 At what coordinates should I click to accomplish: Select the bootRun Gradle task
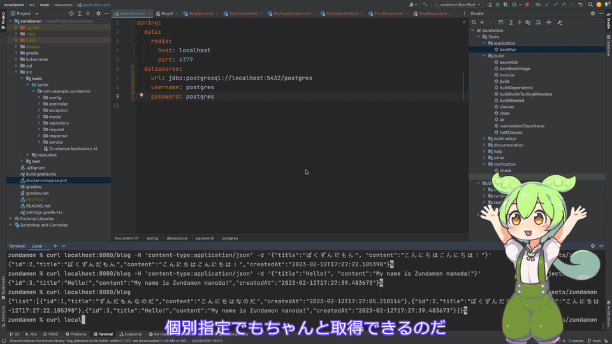pos(508,50)
